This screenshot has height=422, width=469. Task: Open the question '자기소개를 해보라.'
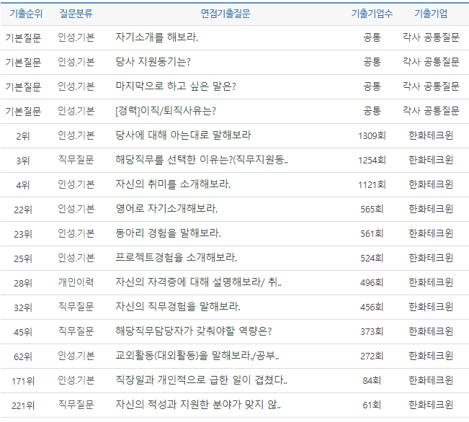tap(157, 37)
